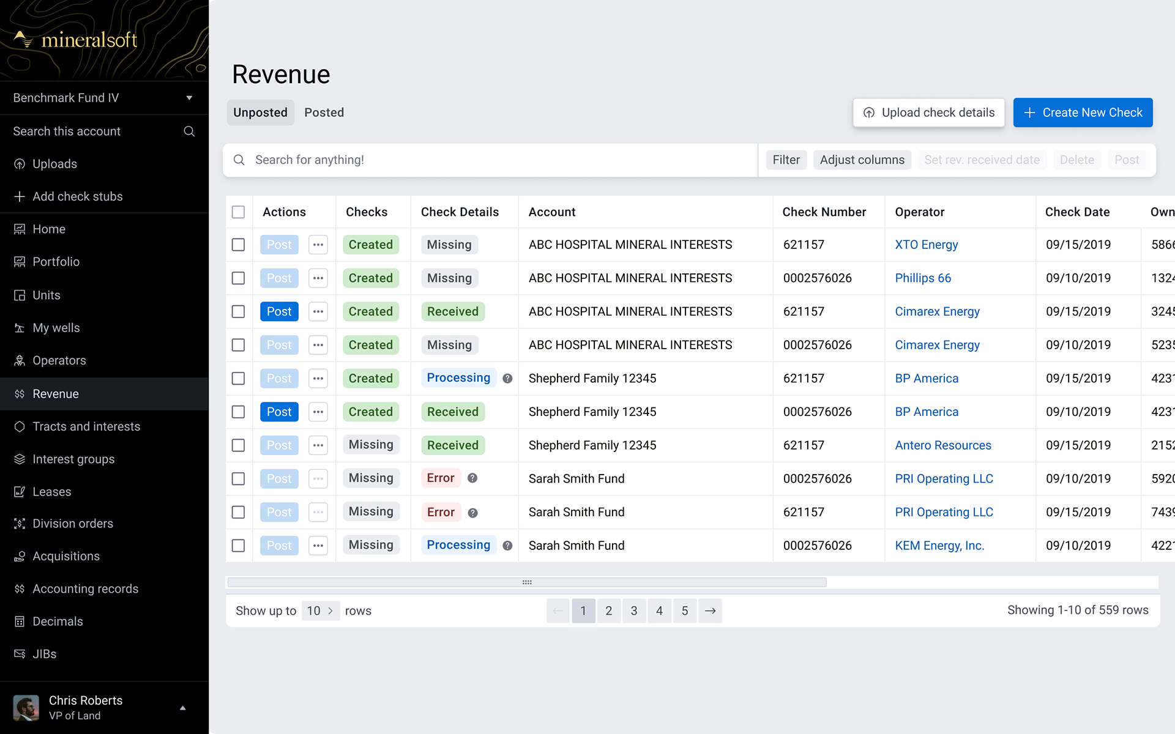1175x734 pixels.
Task: Check the PRI Operating LLC 621157 row checkbox
Action: pyautogui.click(x=238, y=512)
